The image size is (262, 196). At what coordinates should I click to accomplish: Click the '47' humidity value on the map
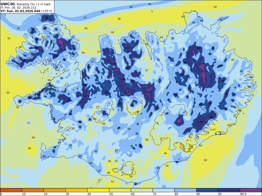[x=214, y=130]
